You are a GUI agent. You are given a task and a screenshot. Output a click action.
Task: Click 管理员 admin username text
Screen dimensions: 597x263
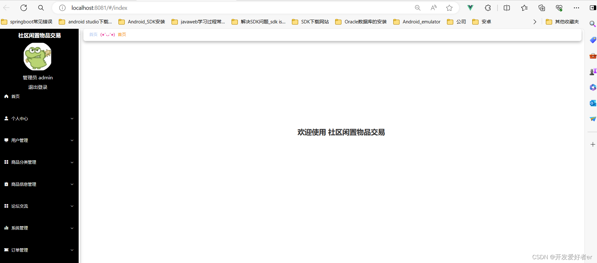coord(38,78)
